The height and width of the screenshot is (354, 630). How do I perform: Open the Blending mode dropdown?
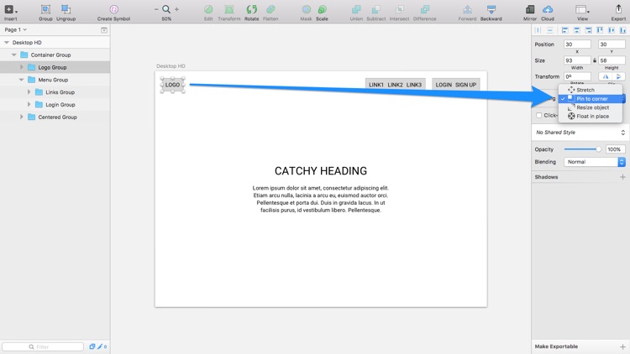click(596, 162)
